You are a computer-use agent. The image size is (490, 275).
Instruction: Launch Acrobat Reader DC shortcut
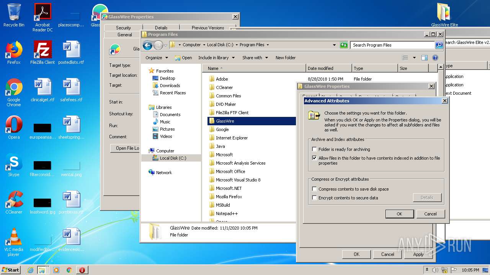click(x=42, y=18)
